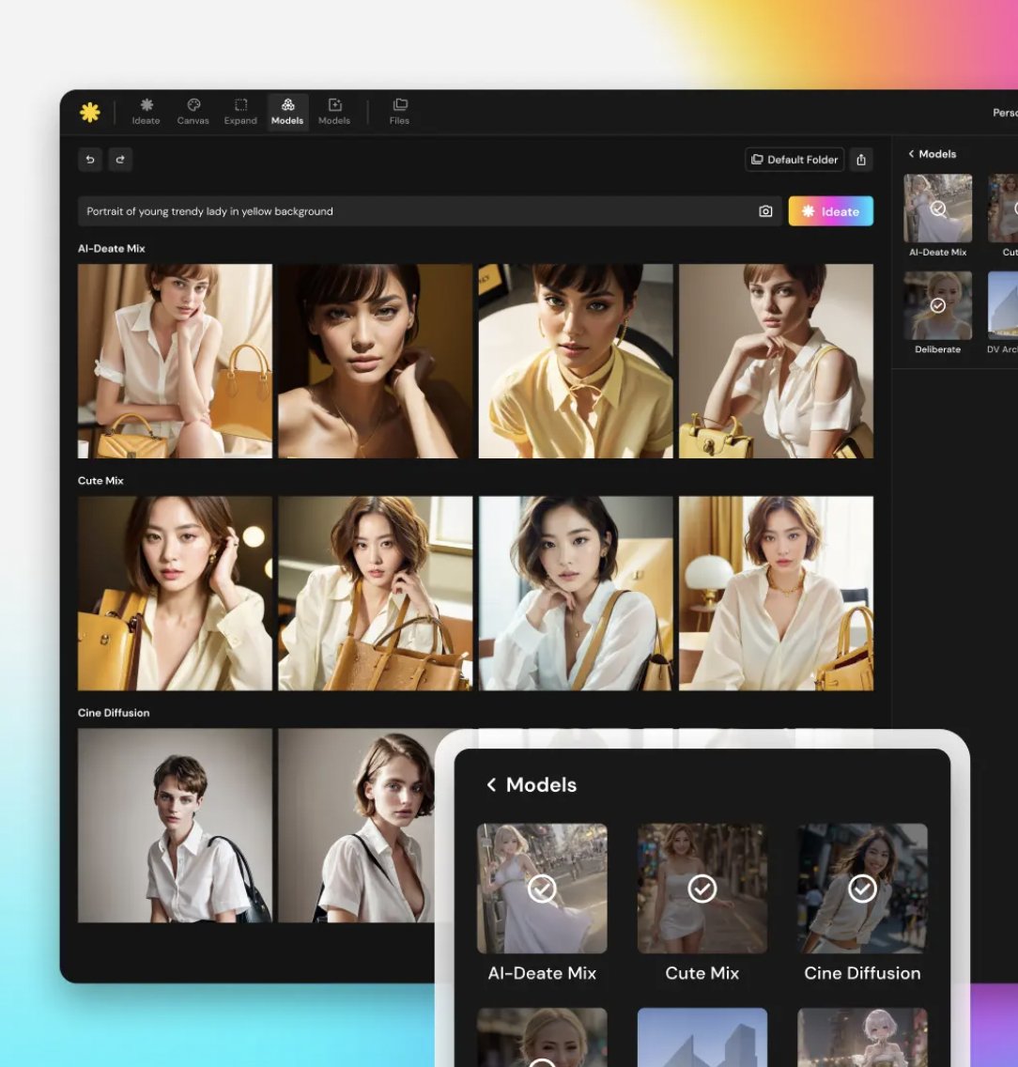This screenshot has width=1018, height=1067.
Task: Click the Cute Mix label in popup
Action: point(702,973)
